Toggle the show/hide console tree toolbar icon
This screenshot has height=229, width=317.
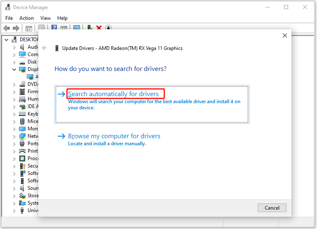pos(29,28)
